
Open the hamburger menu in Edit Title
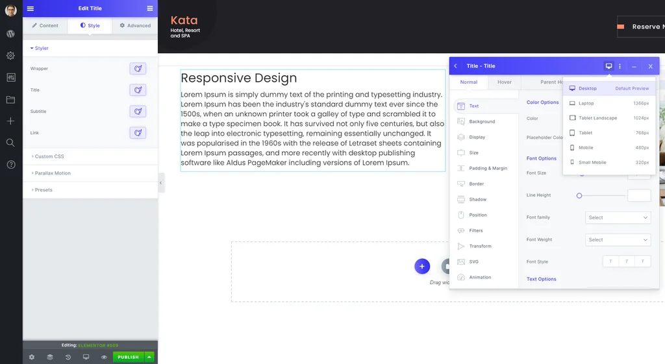31,8
